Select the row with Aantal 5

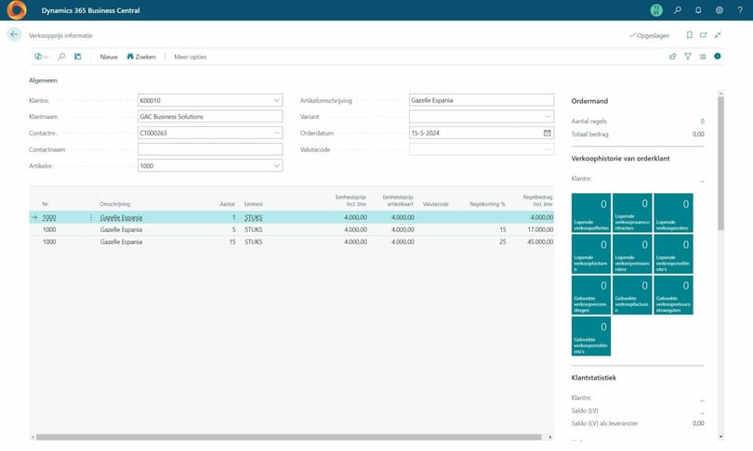click(292, 229)
